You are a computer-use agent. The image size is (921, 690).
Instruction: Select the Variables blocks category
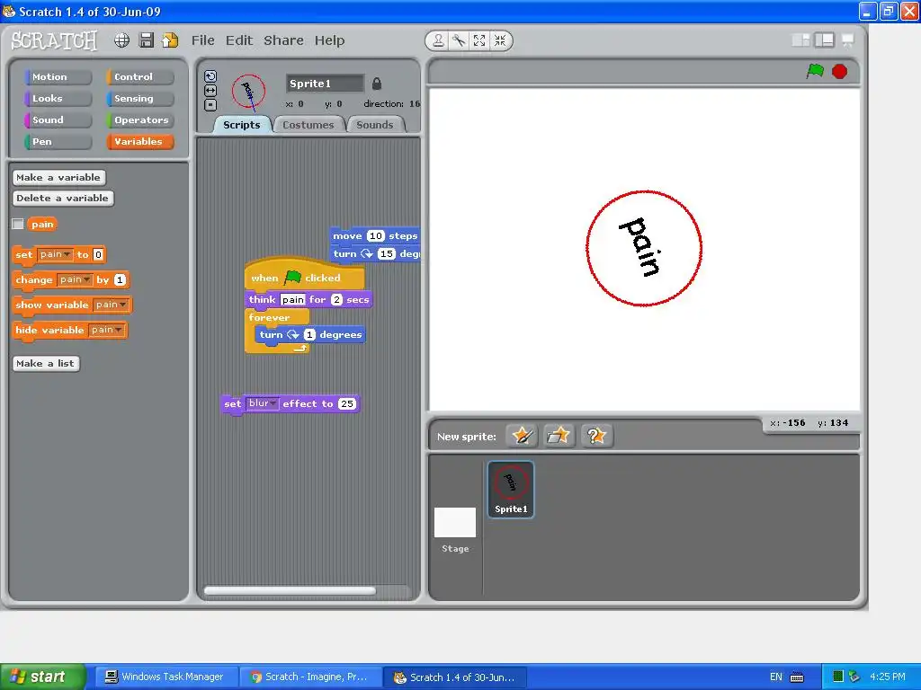[139, 142]
